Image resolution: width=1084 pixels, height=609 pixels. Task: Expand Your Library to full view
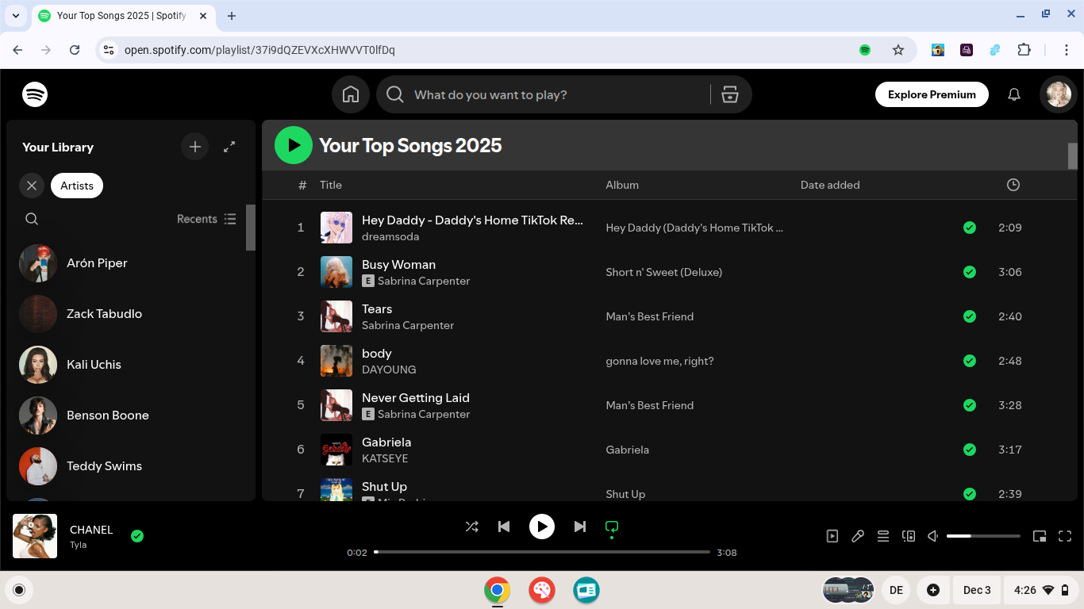229,147
